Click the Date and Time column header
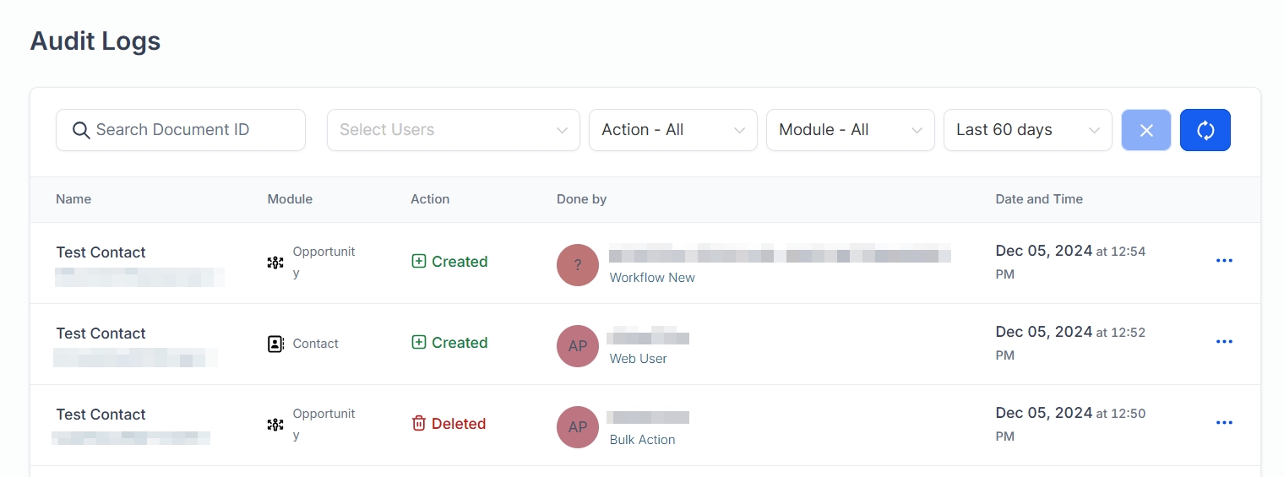Screen dimensions: 1284x477 tap(1038, 199)
